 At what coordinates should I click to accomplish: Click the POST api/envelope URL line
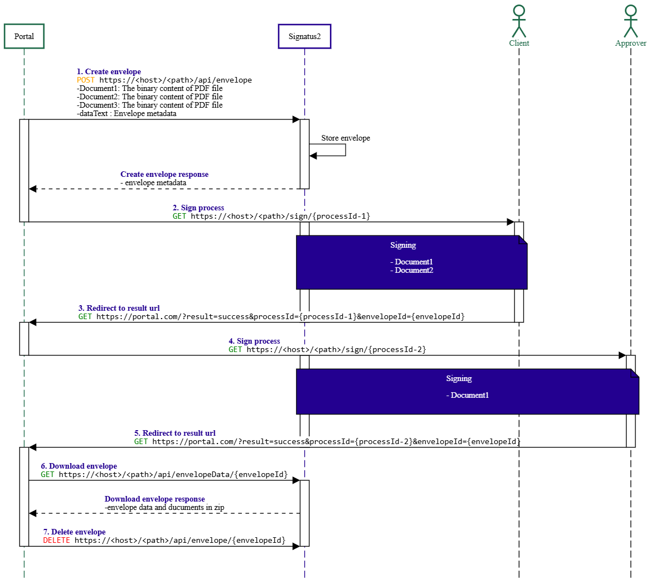point(164,80)
